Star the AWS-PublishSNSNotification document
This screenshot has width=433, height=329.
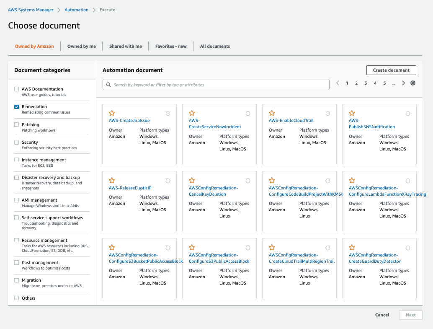tap(352, 113)
